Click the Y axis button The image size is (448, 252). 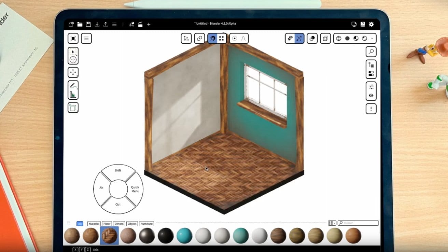point(81,250)
